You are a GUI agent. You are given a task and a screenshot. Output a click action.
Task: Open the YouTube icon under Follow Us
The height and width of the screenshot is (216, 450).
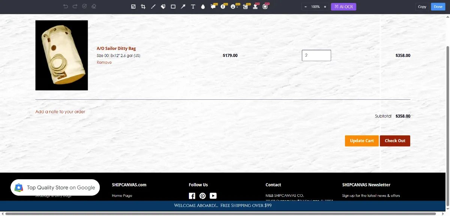click(x=213, y=196)
